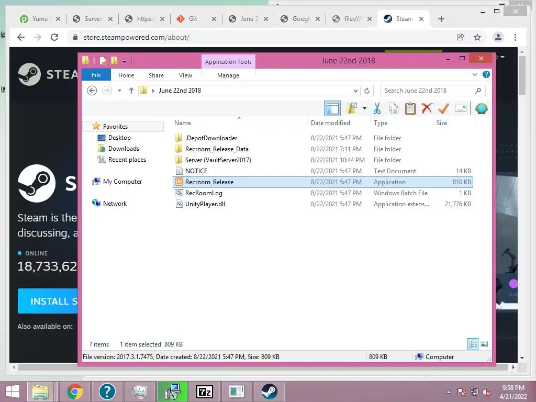This screenshot has width=536, height=402.
Task: Click the Windows Start button
Action: click(13, 392)
